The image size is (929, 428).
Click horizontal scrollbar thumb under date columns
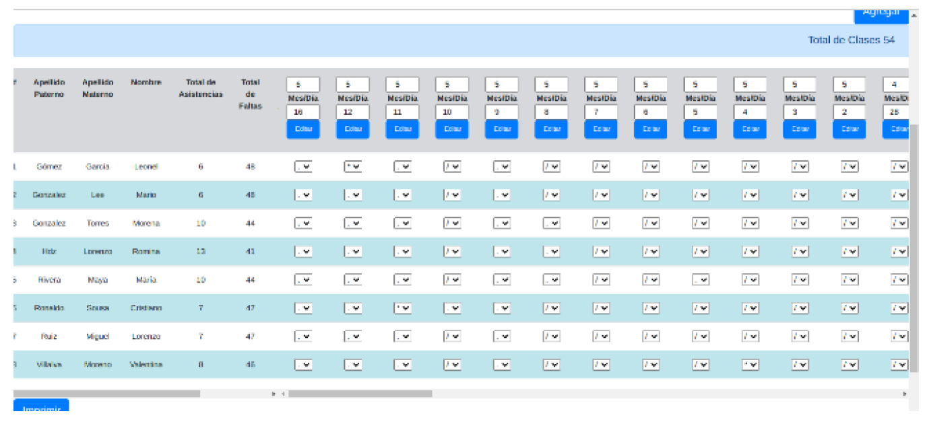360,394
